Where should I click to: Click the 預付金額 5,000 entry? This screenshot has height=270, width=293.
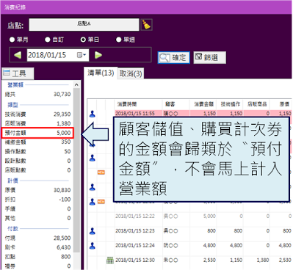point(37,133)
